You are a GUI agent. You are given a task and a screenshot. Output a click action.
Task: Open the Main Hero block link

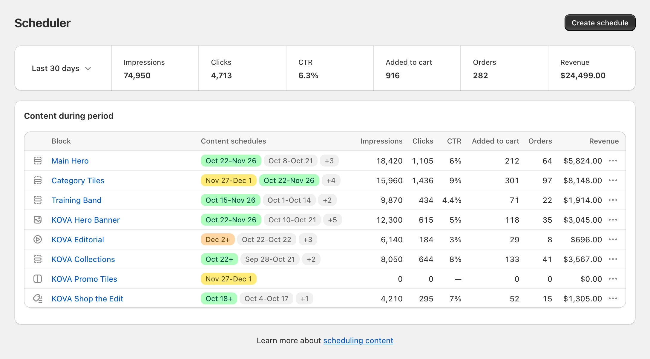click(70, 161)
